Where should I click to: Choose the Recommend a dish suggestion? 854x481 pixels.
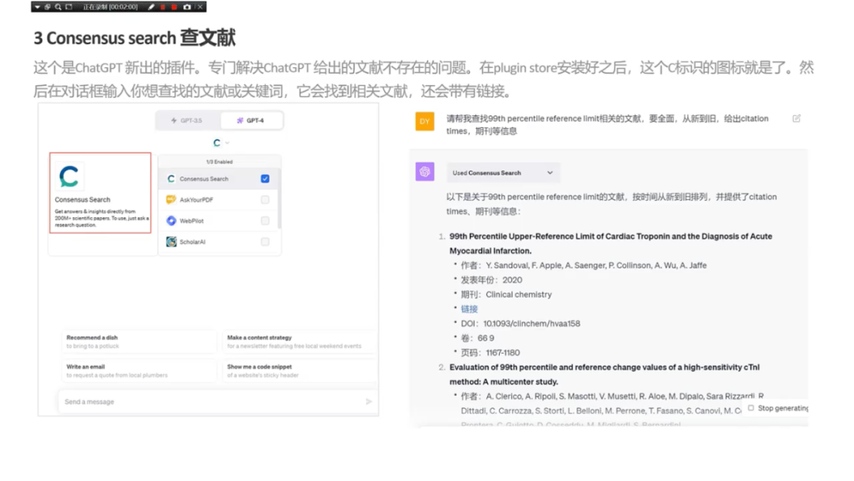click(138, 342)
